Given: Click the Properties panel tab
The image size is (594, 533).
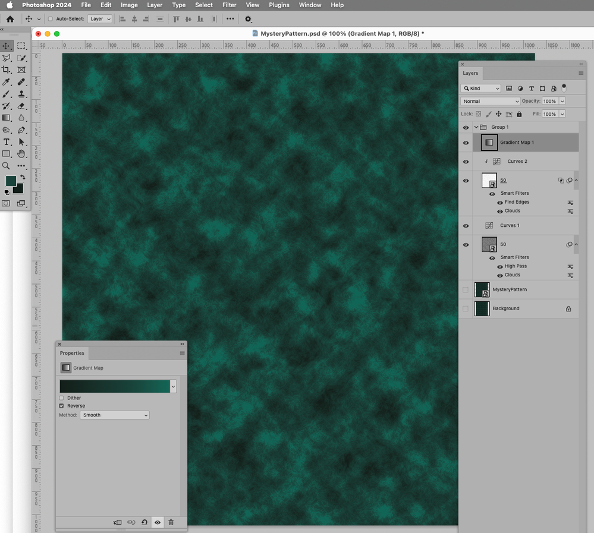Looking at the screenshot, I should (72, 353).
